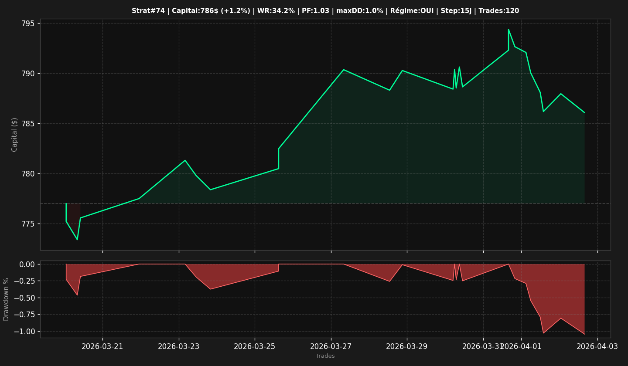The image size is (628, 366).
Task: Click the capital peak near 2026-03-27
Action: coord(344,70)
